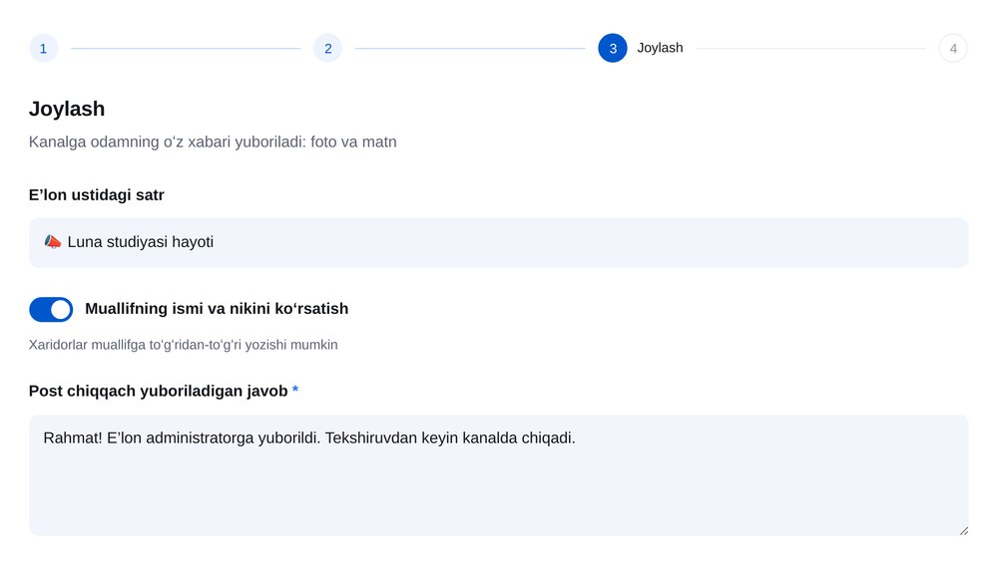Viewport: 998px width, 565px height.
Task: Jump to step 4 in the wizard
Action: [x=953, y=48]
